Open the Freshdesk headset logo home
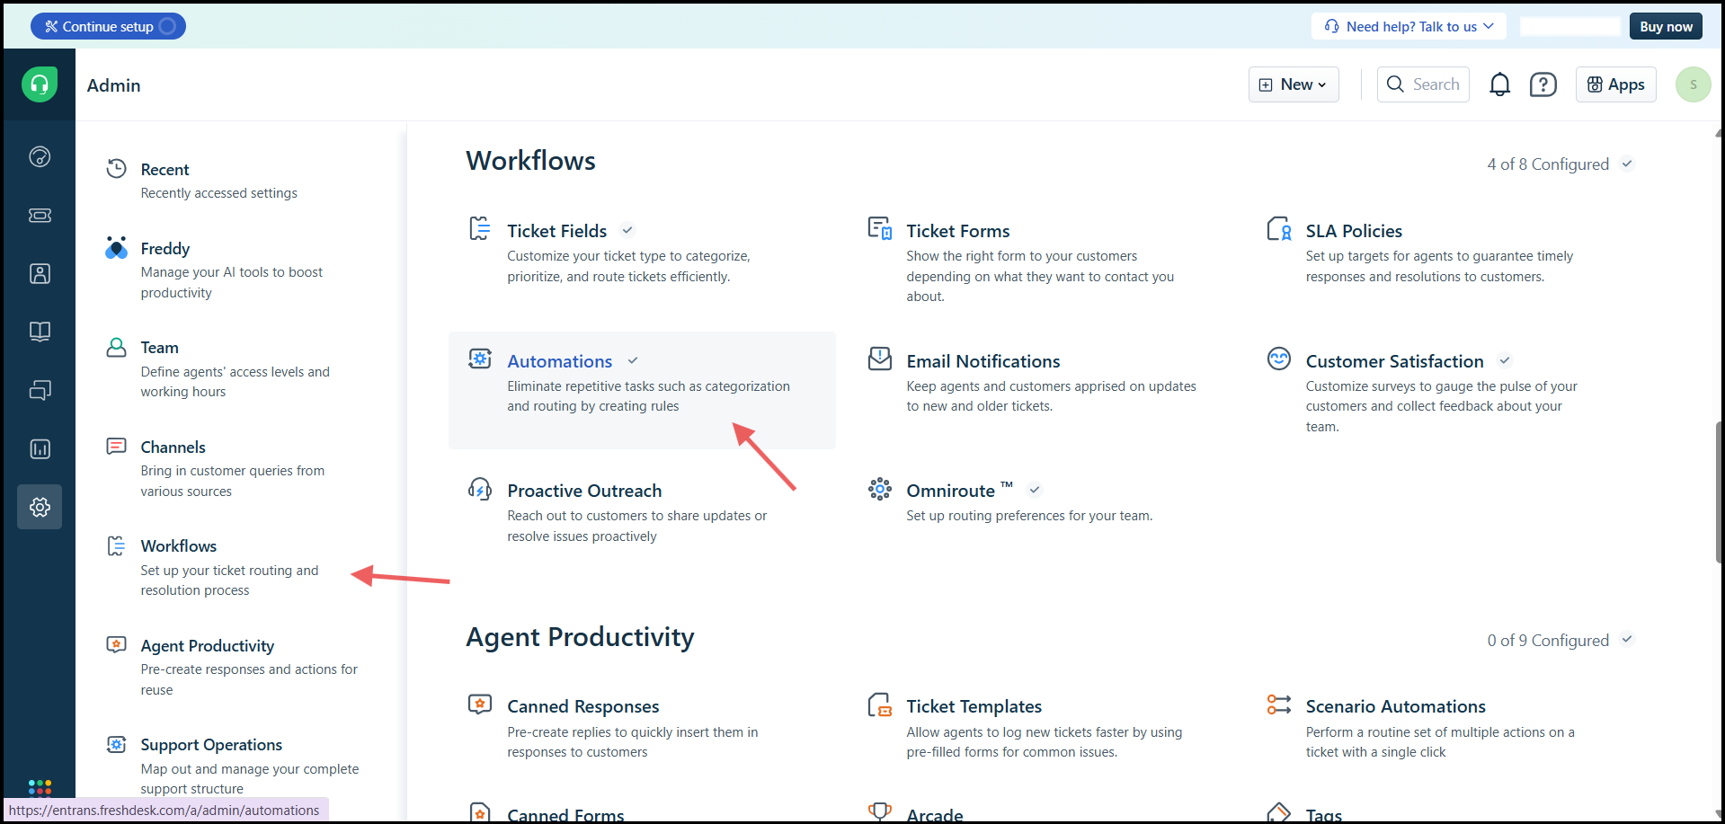The width and height of the screenshot is (1725, 824). pos(40,84)
